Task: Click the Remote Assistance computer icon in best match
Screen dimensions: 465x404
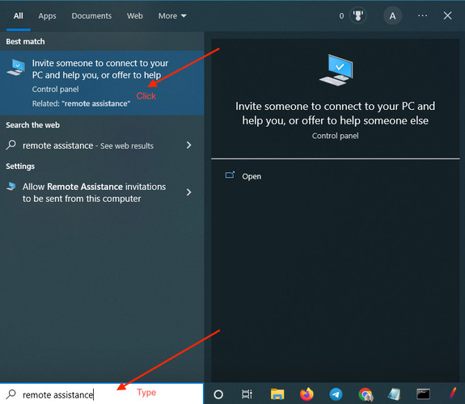Action: [16, 67]
